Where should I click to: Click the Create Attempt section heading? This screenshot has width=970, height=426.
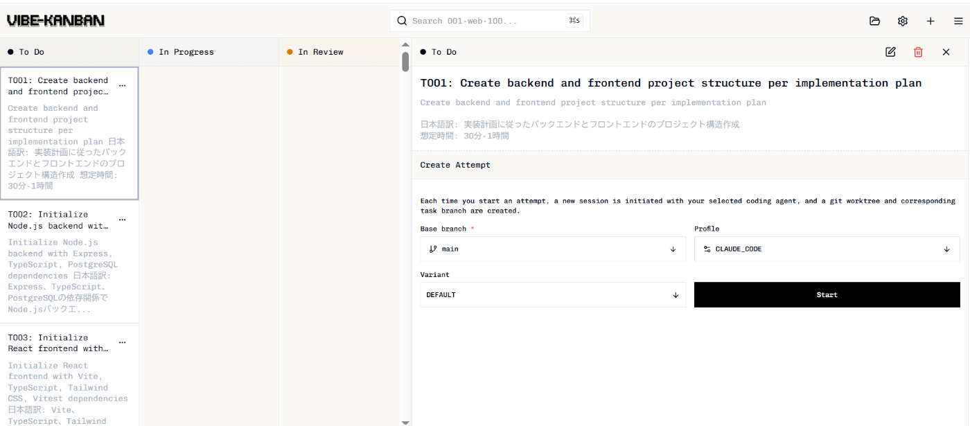click(455, 165)
